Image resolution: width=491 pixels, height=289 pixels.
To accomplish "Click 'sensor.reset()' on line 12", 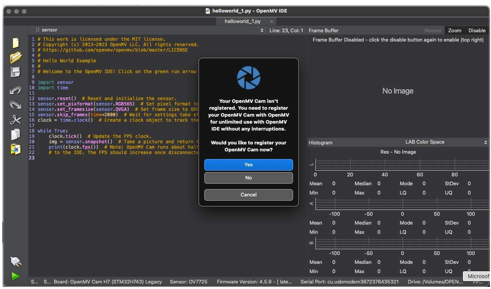I will click(x=57, y=98).
